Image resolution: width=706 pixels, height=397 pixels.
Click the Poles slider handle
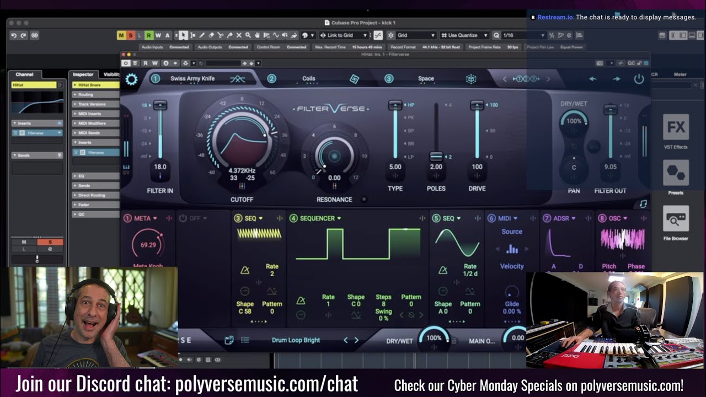[x=436, y=157]
